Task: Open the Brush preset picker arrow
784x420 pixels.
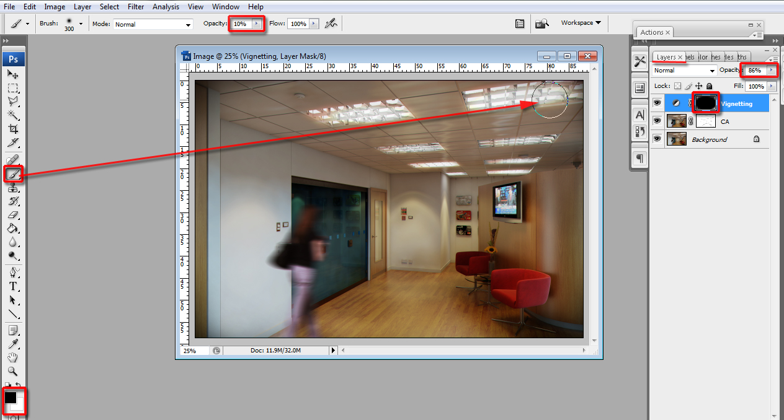Action: pyautogui.click(x=81, y=24)
